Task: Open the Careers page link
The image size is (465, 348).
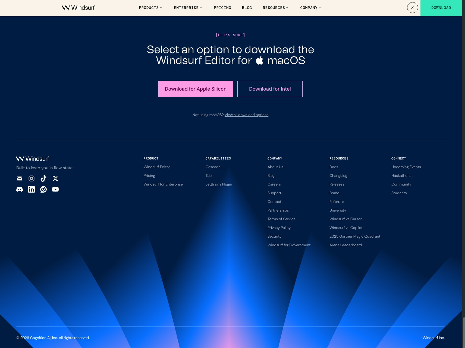Action: click(274, 184)
